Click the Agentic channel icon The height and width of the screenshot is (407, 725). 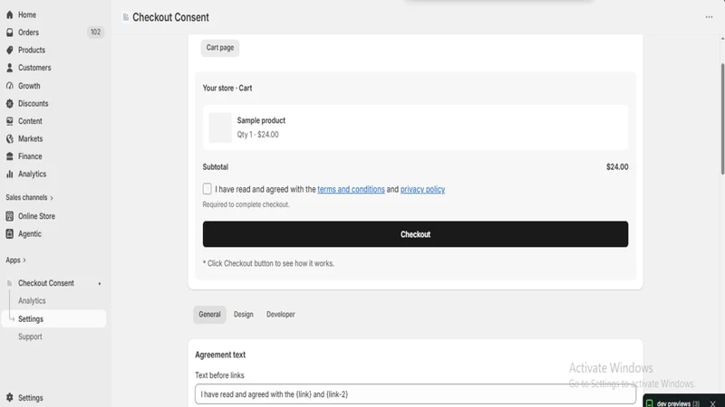(x=10, y=233)
